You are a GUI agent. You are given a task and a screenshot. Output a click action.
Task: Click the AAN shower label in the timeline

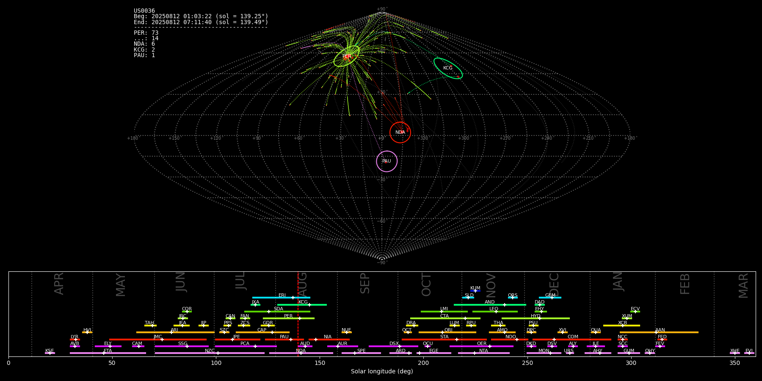click(660, 330)
